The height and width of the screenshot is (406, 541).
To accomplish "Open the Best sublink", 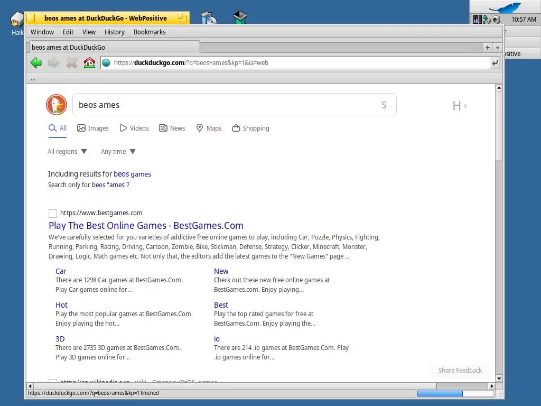I will click(x=221, y=305).
